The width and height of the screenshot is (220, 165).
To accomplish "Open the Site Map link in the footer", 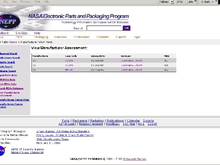I will click(129, 124).
